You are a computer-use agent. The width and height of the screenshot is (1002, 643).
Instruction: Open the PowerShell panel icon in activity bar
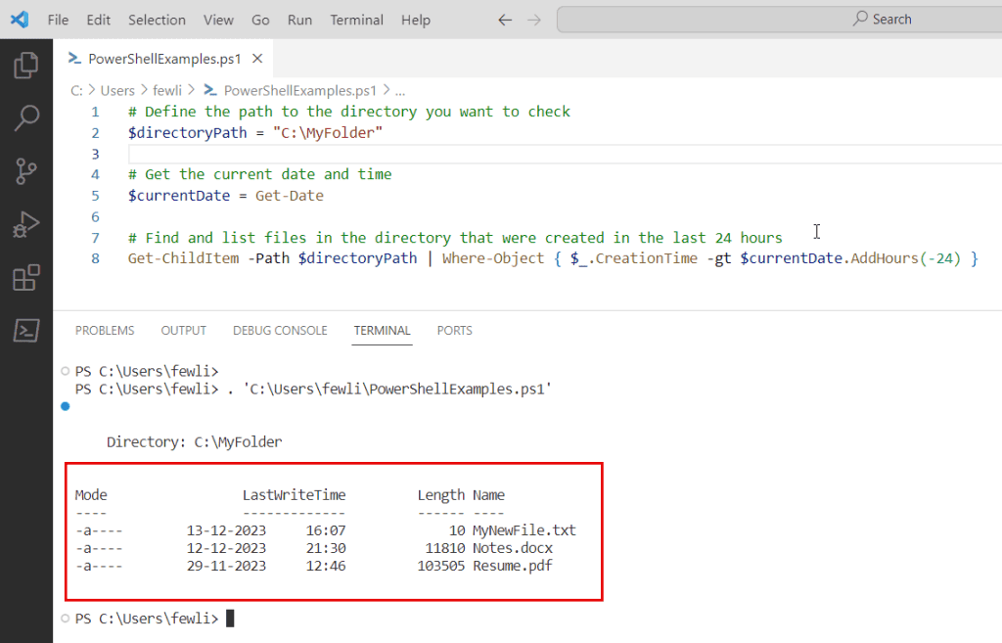(x=26, y=331)
